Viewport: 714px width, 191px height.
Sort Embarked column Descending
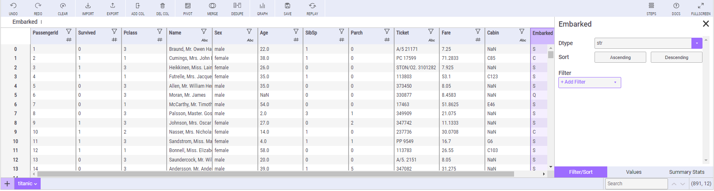[676, 57]
